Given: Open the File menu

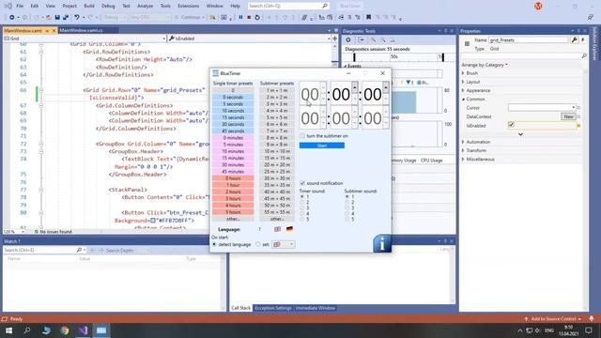Looking at the screenshot, I should pyautogui.click(x=20, y=7).
